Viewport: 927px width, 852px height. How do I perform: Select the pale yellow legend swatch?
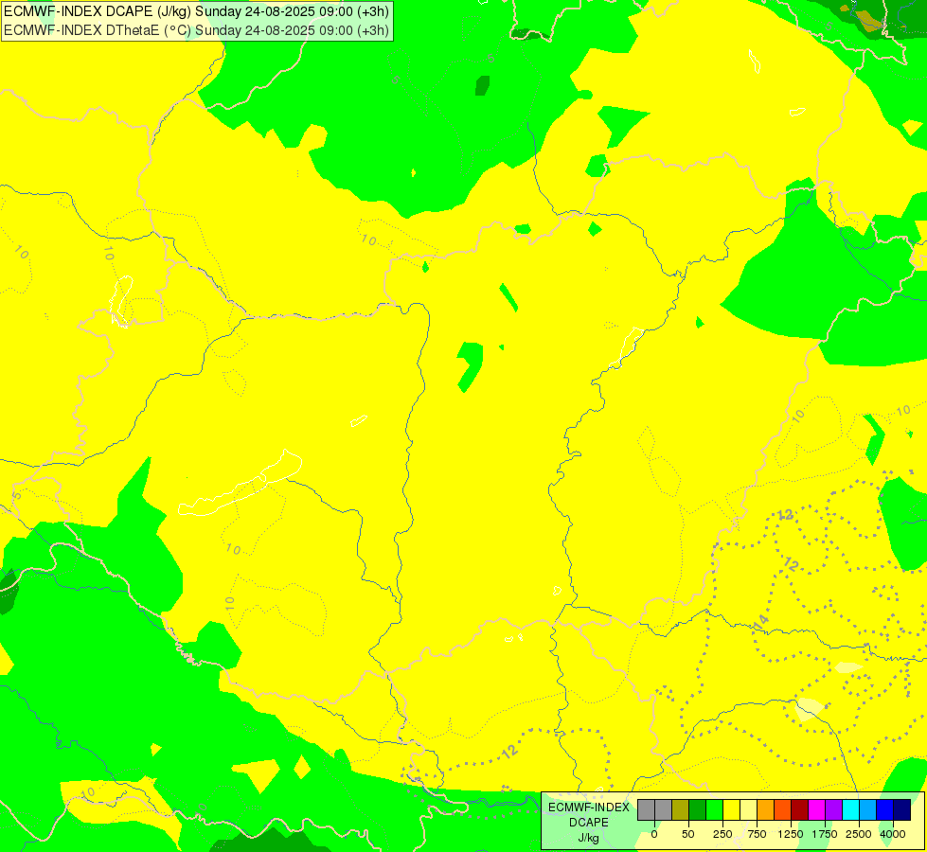click(748, 810)
